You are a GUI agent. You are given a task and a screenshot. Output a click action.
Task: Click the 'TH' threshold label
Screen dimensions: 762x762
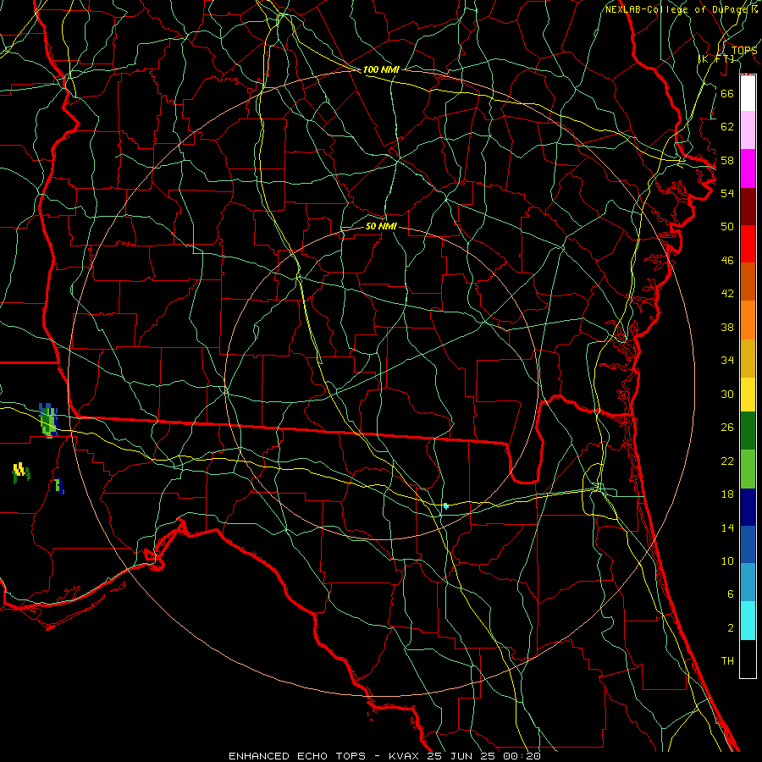pyautogui.click(x=727, y=661)
